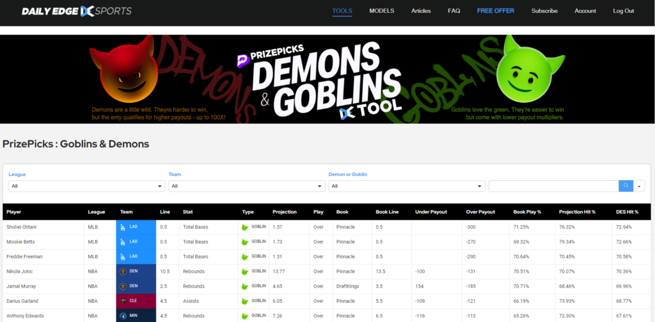Click goblin icon in Nikola Jokic row
Screen dimensions: 655x322
tap(245, 272)
